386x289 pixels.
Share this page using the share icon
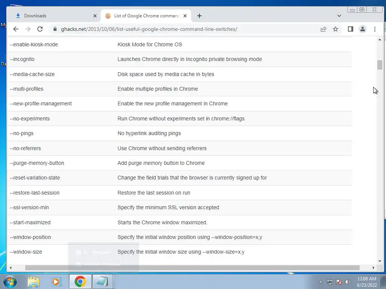pyautogui.click(x=323, y=29)
